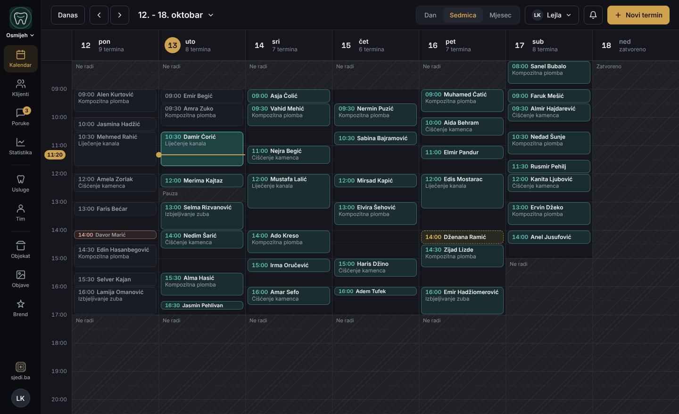This screenshot has height=414, width=679.
Task: Open Kanita Ljubović 12:00 appointment
Action: (549, 183)
